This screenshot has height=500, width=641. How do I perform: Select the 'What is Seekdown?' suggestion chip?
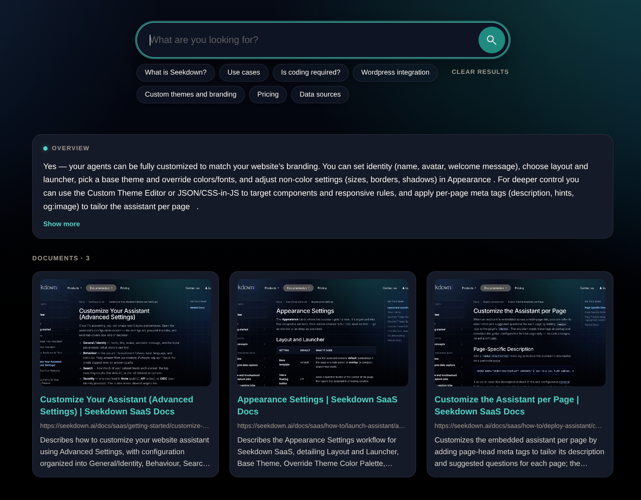tap(176, 72)
